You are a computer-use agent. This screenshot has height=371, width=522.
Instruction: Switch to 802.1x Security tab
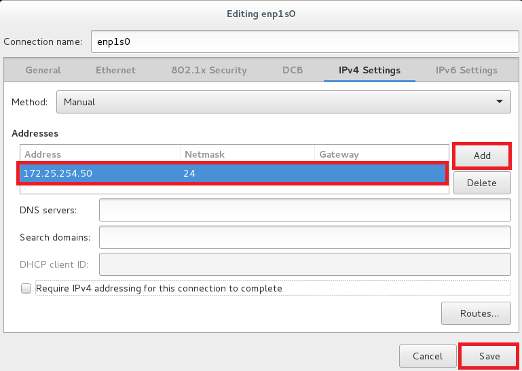tap(209, 70)
